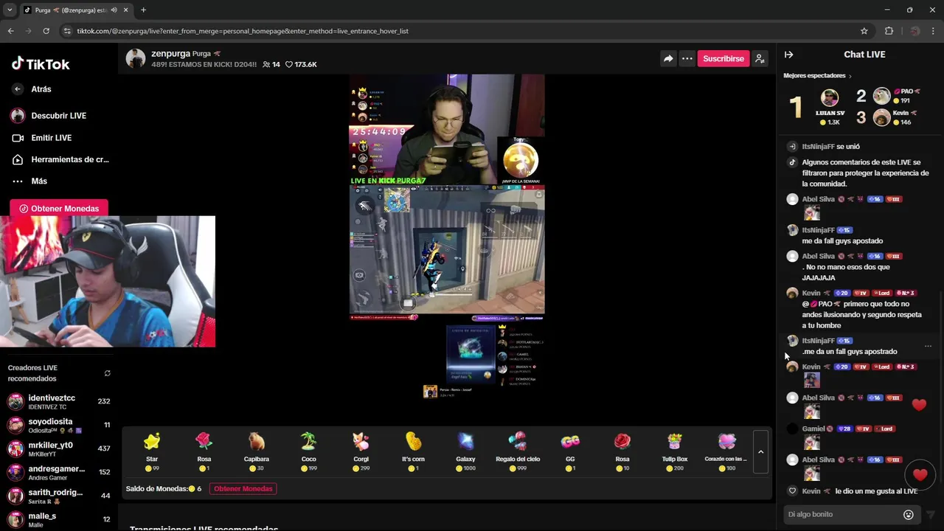Open the three-dot more options menu
The image size is (944, 531).
pyautogui.click(x=687, y=58)
